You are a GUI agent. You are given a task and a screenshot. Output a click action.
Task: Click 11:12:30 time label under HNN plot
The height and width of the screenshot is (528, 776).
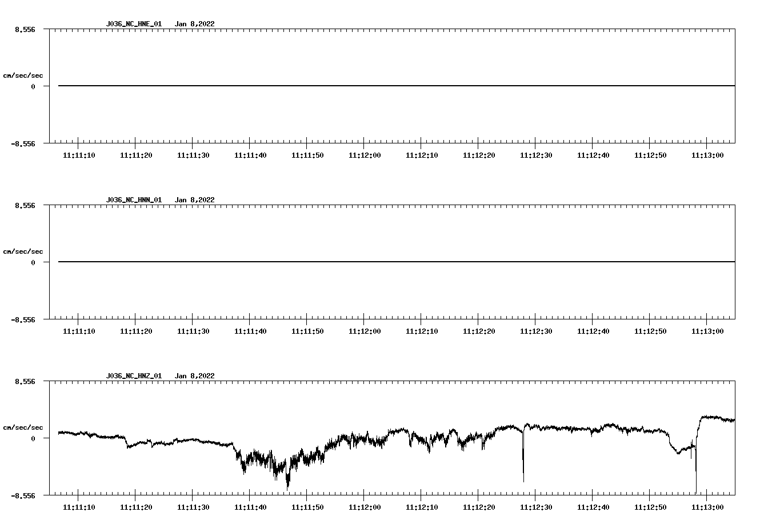click(x=536, y=331)
